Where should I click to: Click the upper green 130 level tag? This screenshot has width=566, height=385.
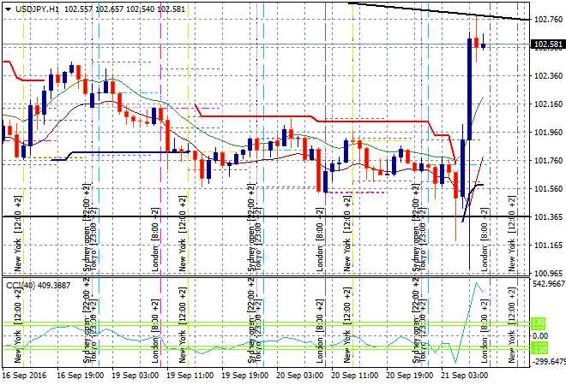(539, 323)
